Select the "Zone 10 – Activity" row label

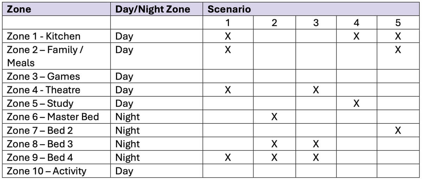click(46, 171)
